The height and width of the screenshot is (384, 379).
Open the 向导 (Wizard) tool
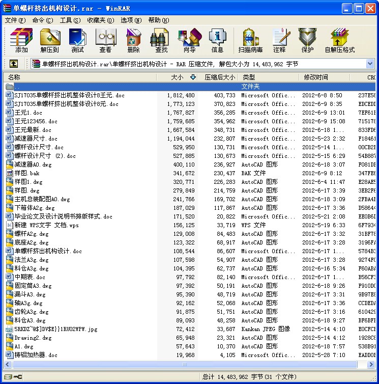point(189,40)
